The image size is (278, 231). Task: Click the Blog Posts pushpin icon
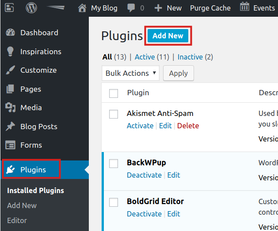[x=11, y=127]
